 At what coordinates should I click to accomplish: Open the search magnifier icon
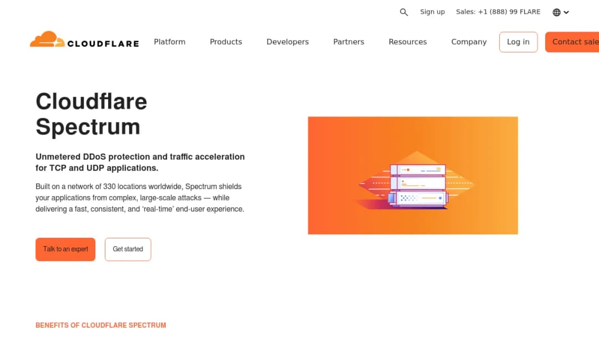pyautogui.click(x=404, y=12)
